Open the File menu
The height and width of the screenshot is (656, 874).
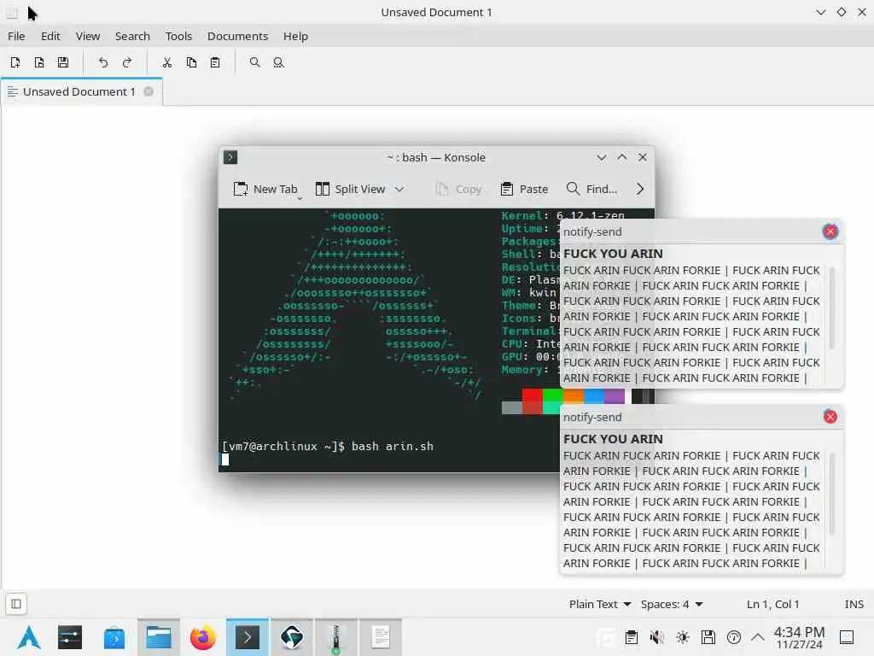(16, 36)
